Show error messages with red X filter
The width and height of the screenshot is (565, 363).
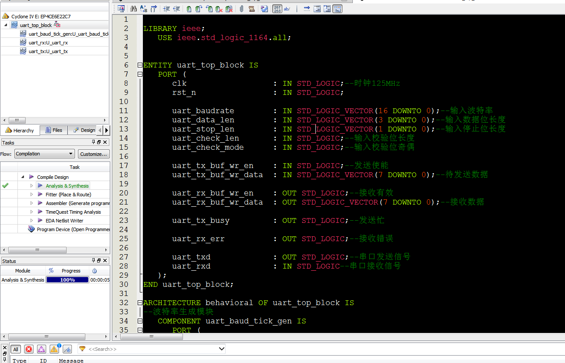pos(29,349)
